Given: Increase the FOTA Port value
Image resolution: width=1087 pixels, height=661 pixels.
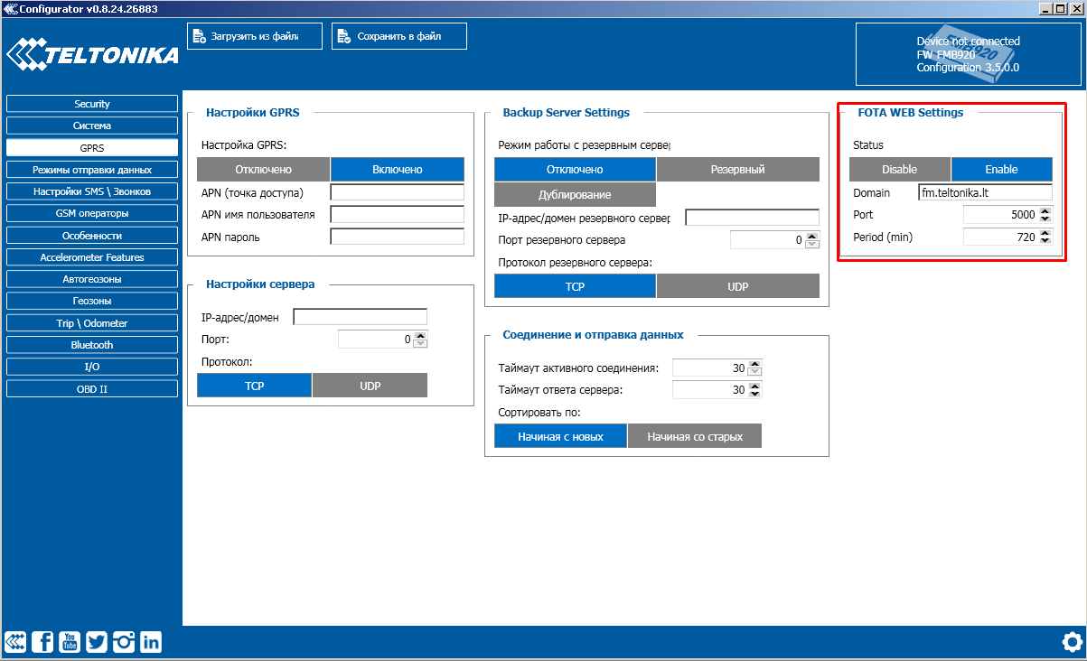Looking at the screenshot, I should 1046,210.
